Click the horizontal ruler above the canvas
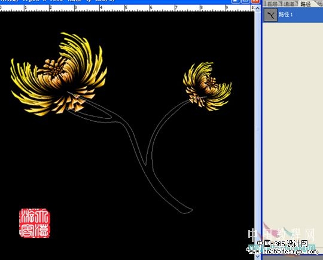 tap(127, 8)
